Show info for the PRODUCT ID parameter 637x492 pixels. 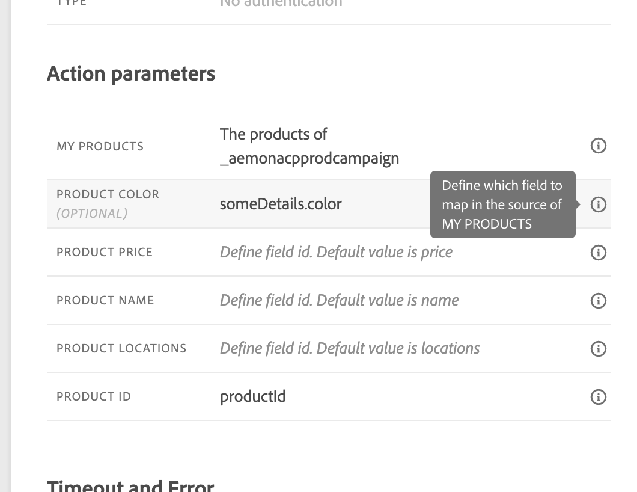[598, 397]
